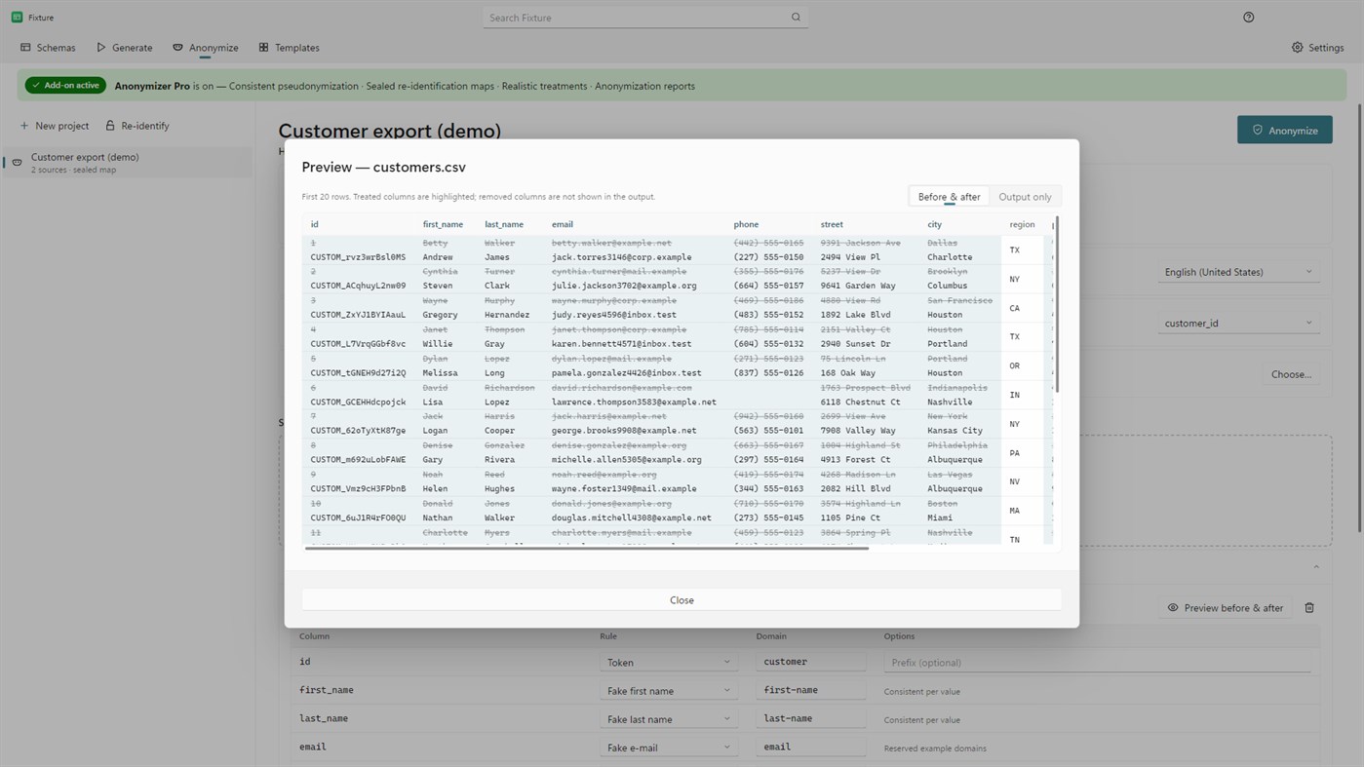Click cell jack.torres3146@corp.example

[x=621, y=257]
